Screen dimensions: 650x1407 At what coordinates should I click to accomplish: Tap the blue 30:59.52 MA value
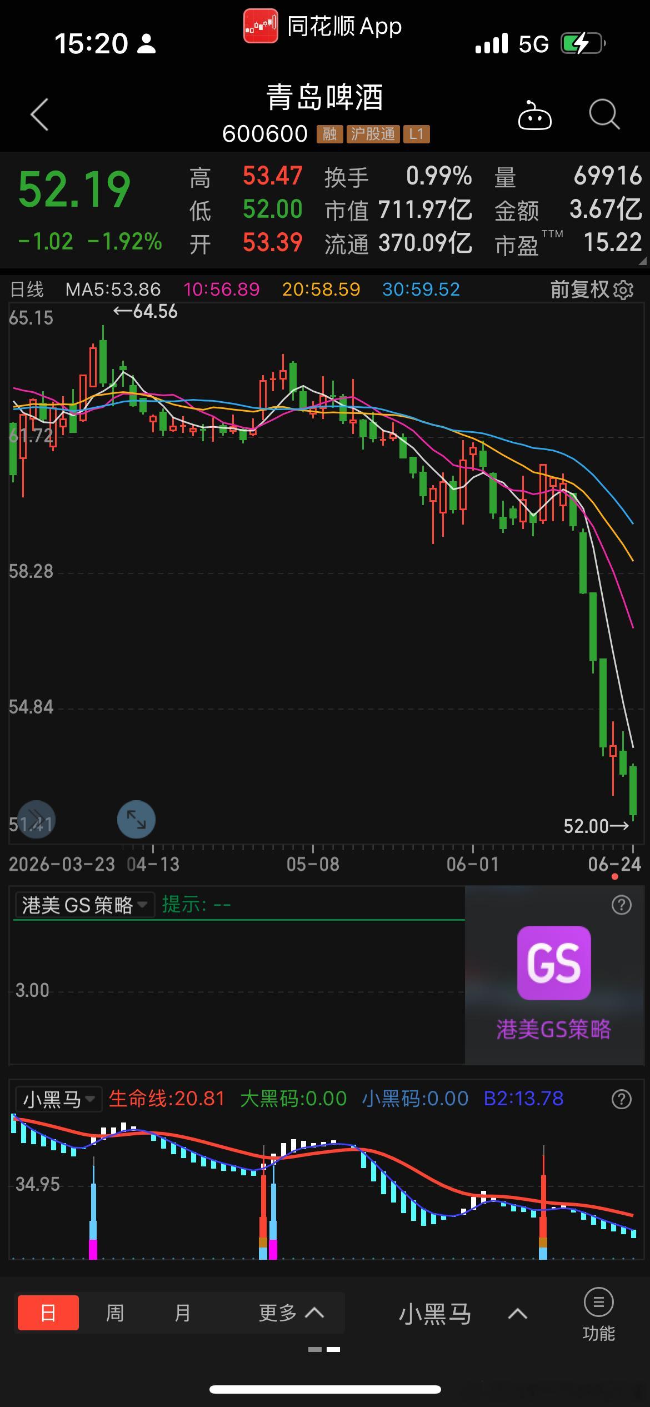click(421, 290)
